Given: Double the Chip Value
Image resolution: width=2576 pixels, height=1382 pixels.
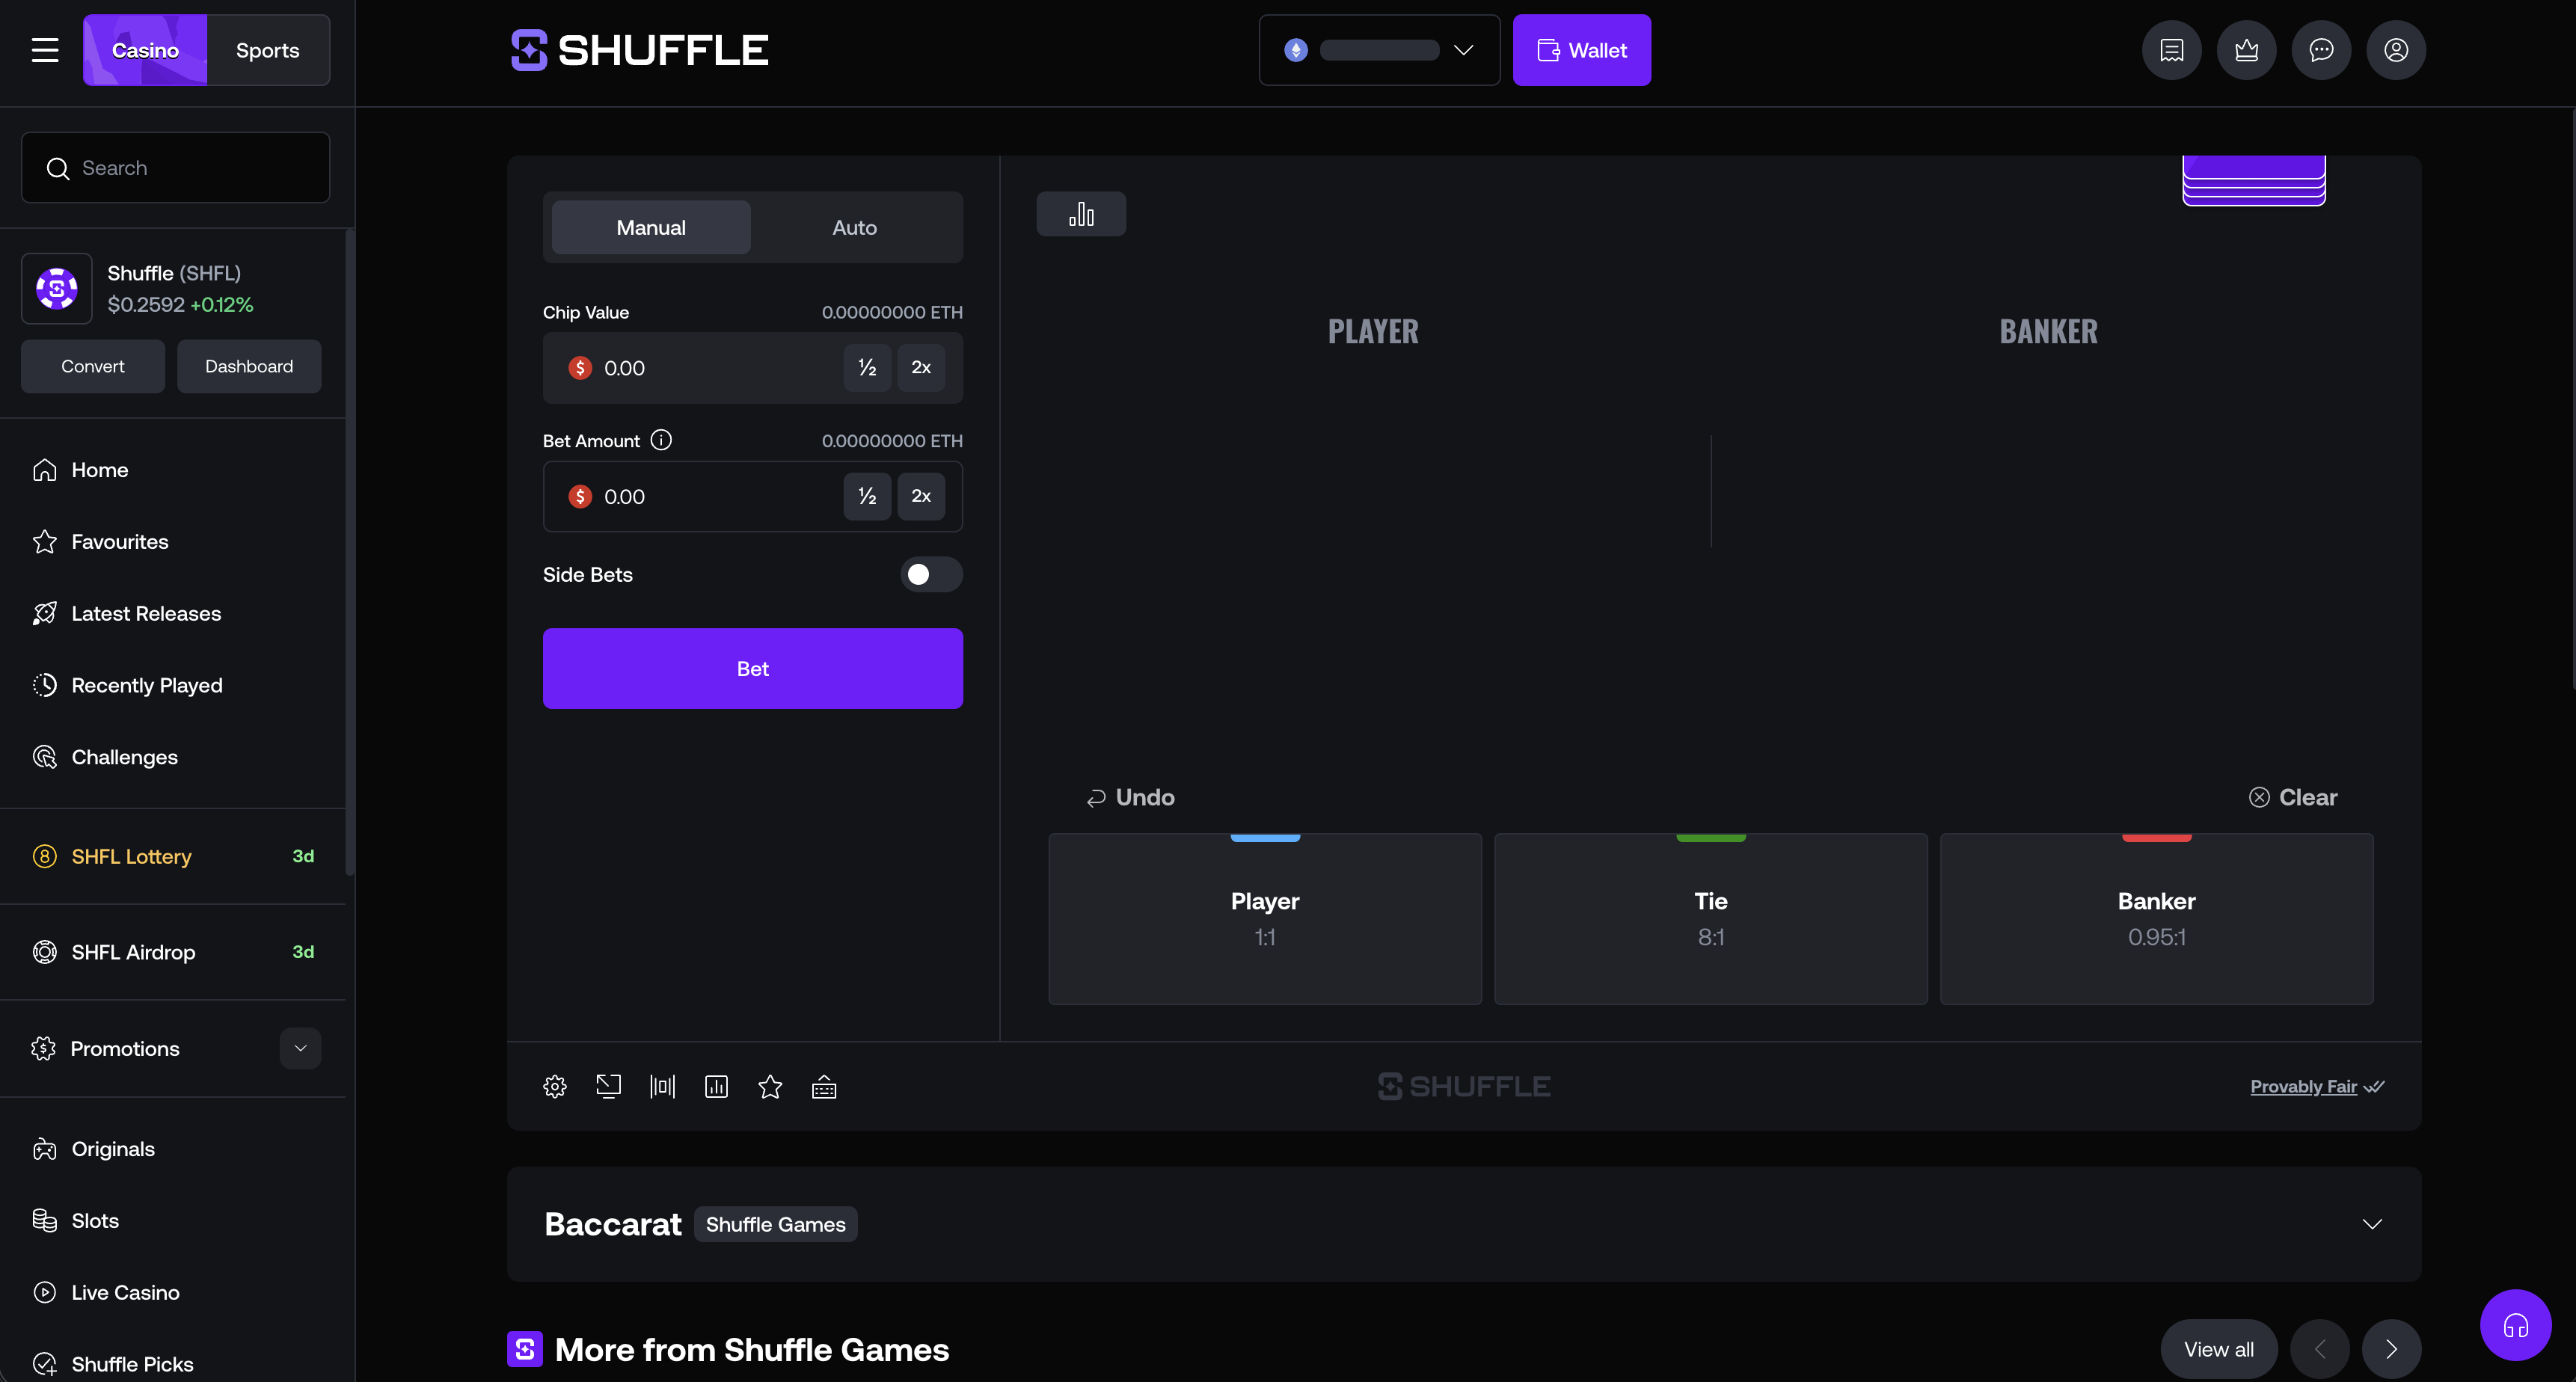Looking at the screenshot, I should 921,368.
